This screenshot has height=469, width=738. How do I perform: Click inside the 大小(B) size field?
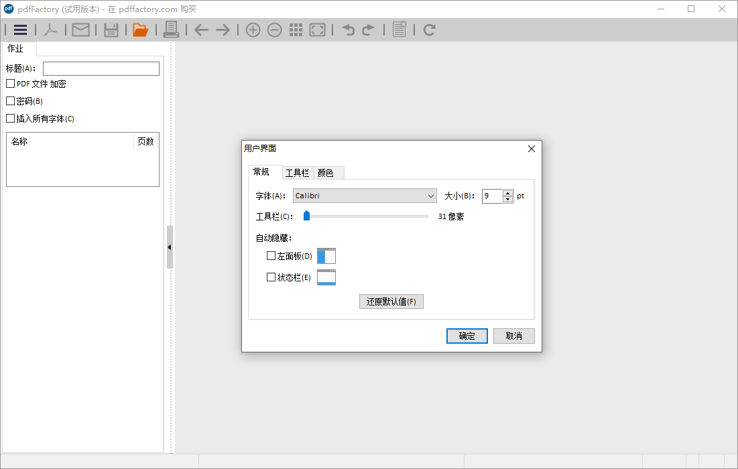491,195
